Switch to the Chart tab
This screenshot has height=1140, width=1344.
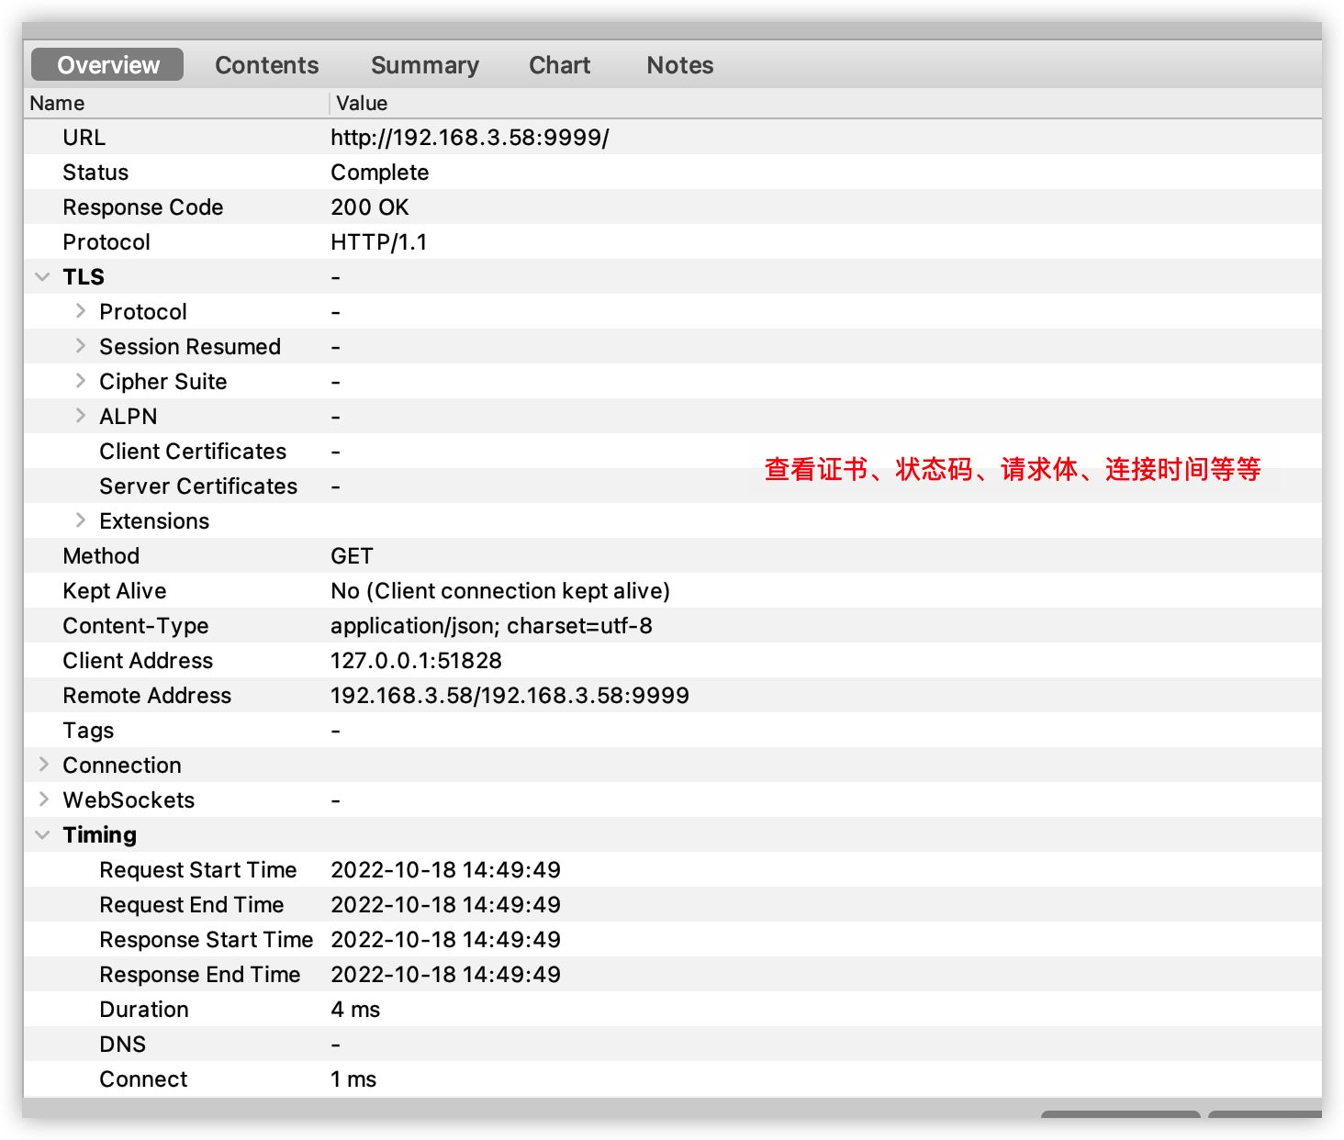click(x=560, y=65)
